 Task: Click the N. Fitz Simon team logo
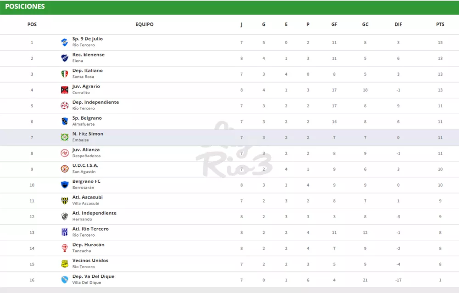[x=65, y=137]
